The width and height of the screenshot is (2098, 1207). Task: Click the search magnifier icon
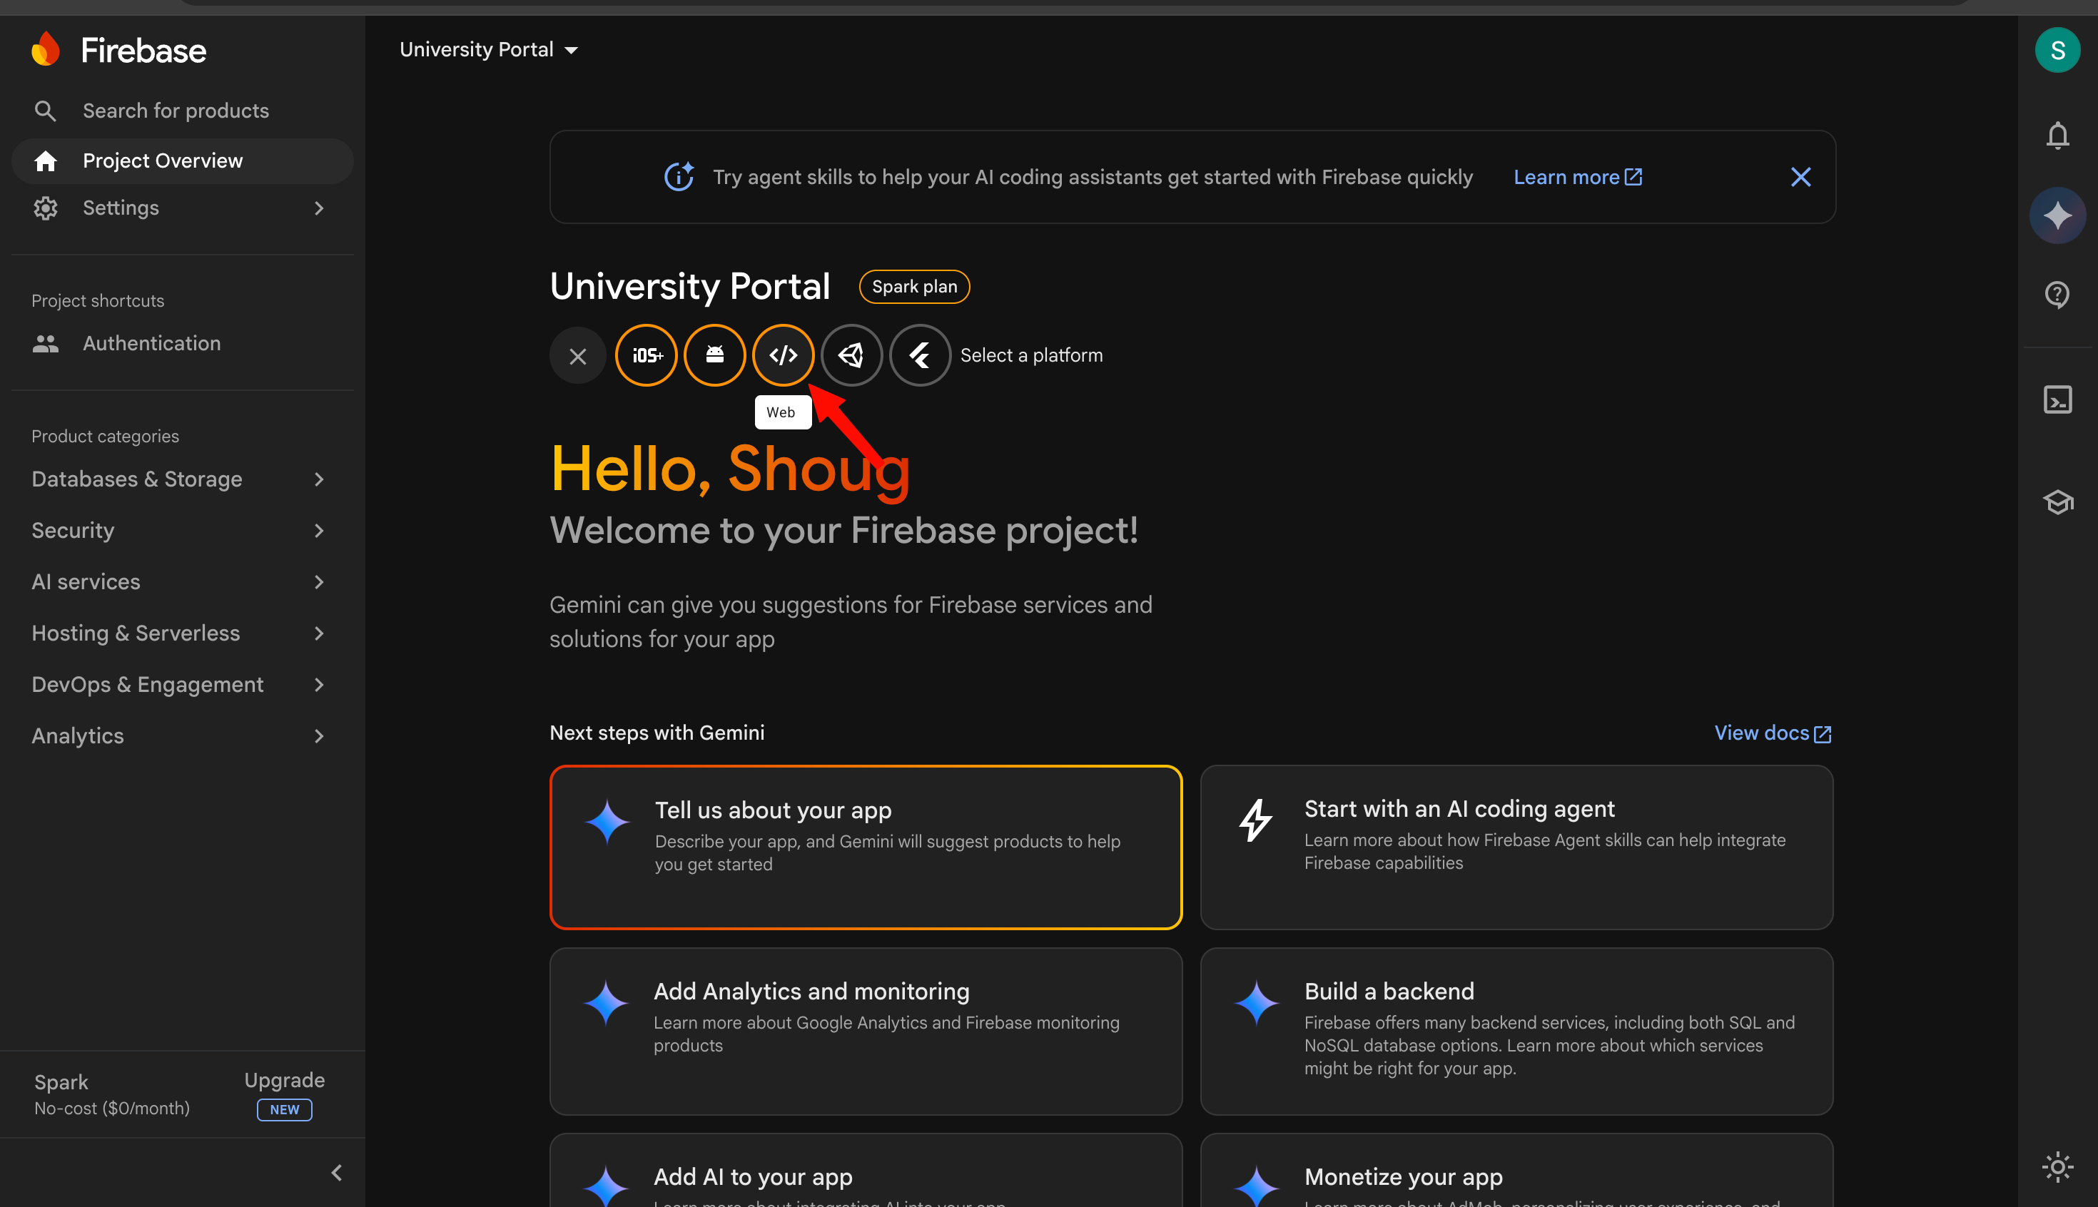46,111
